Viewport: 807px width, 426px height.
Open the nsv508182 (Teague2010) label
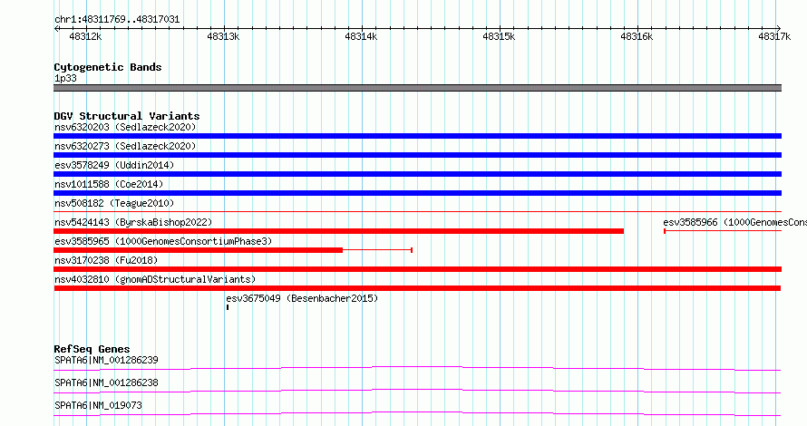point(114,203)
